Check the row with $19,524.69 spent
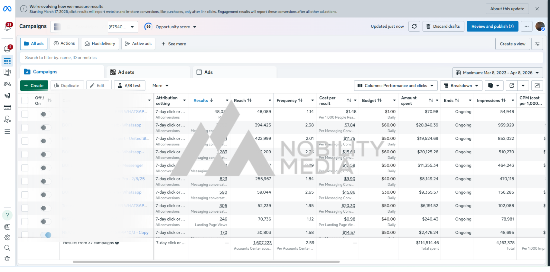This screenshot has width=550, height=272. coord(25,141)
